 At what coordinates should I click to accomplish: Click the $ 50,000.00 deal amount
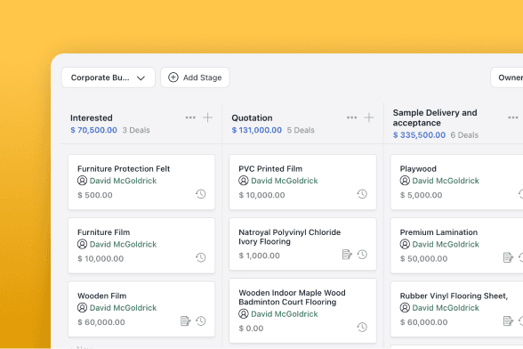pos(423,258)
